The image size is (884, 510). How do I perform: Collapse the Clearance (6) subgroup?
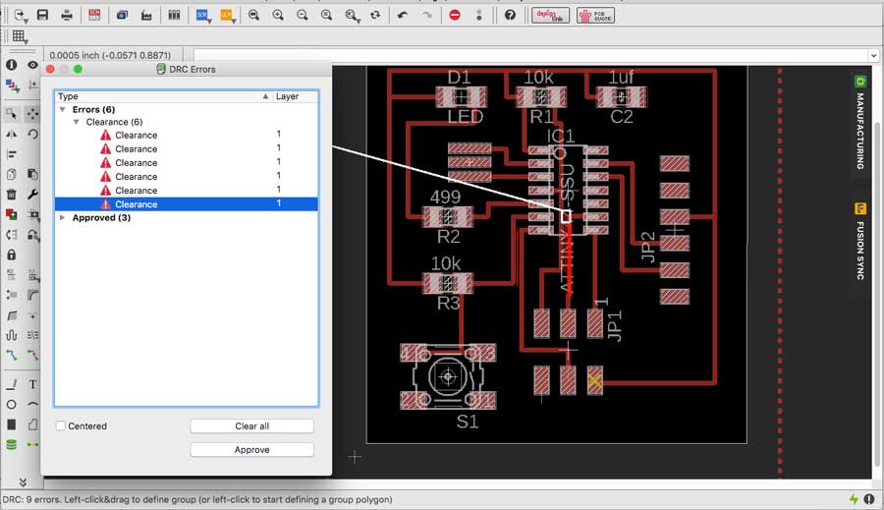click(x=78, y=122)
